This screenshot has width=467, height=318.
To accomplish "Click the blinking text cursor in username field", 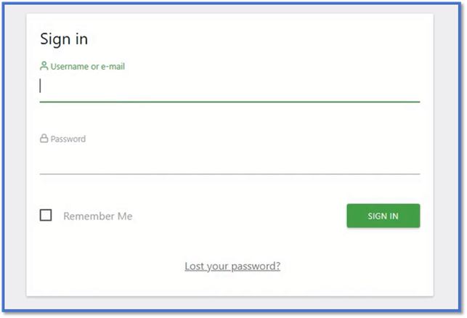I will pyautogui.click(x=41, y=86).
